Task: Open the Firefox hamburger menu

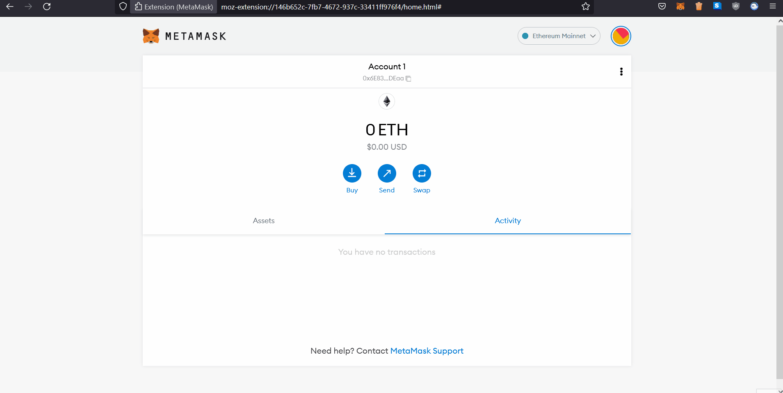Action: tap(773, 6)
